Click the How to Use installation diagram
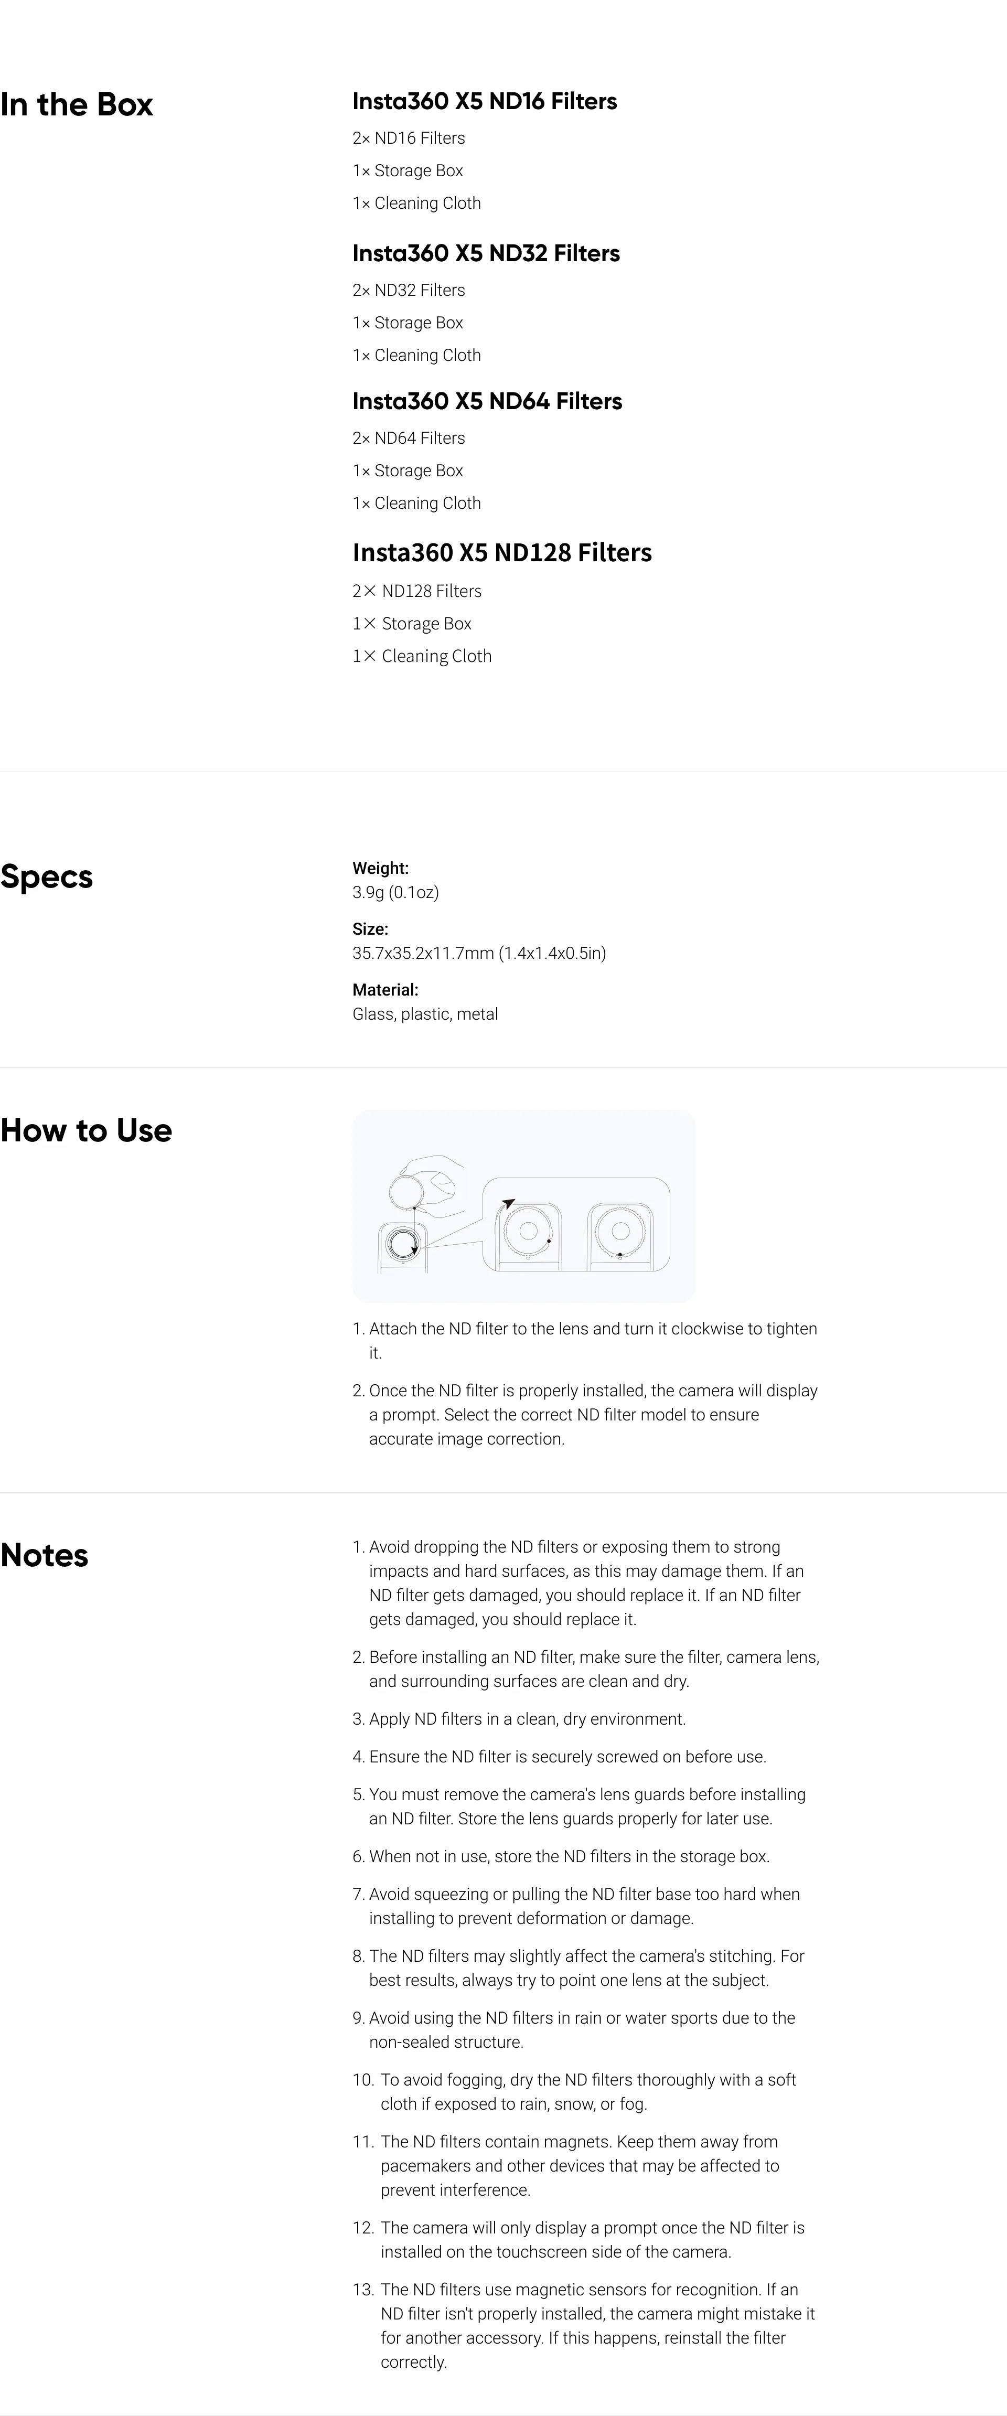This screenshot has height=2416, width=1007. 523,1206
